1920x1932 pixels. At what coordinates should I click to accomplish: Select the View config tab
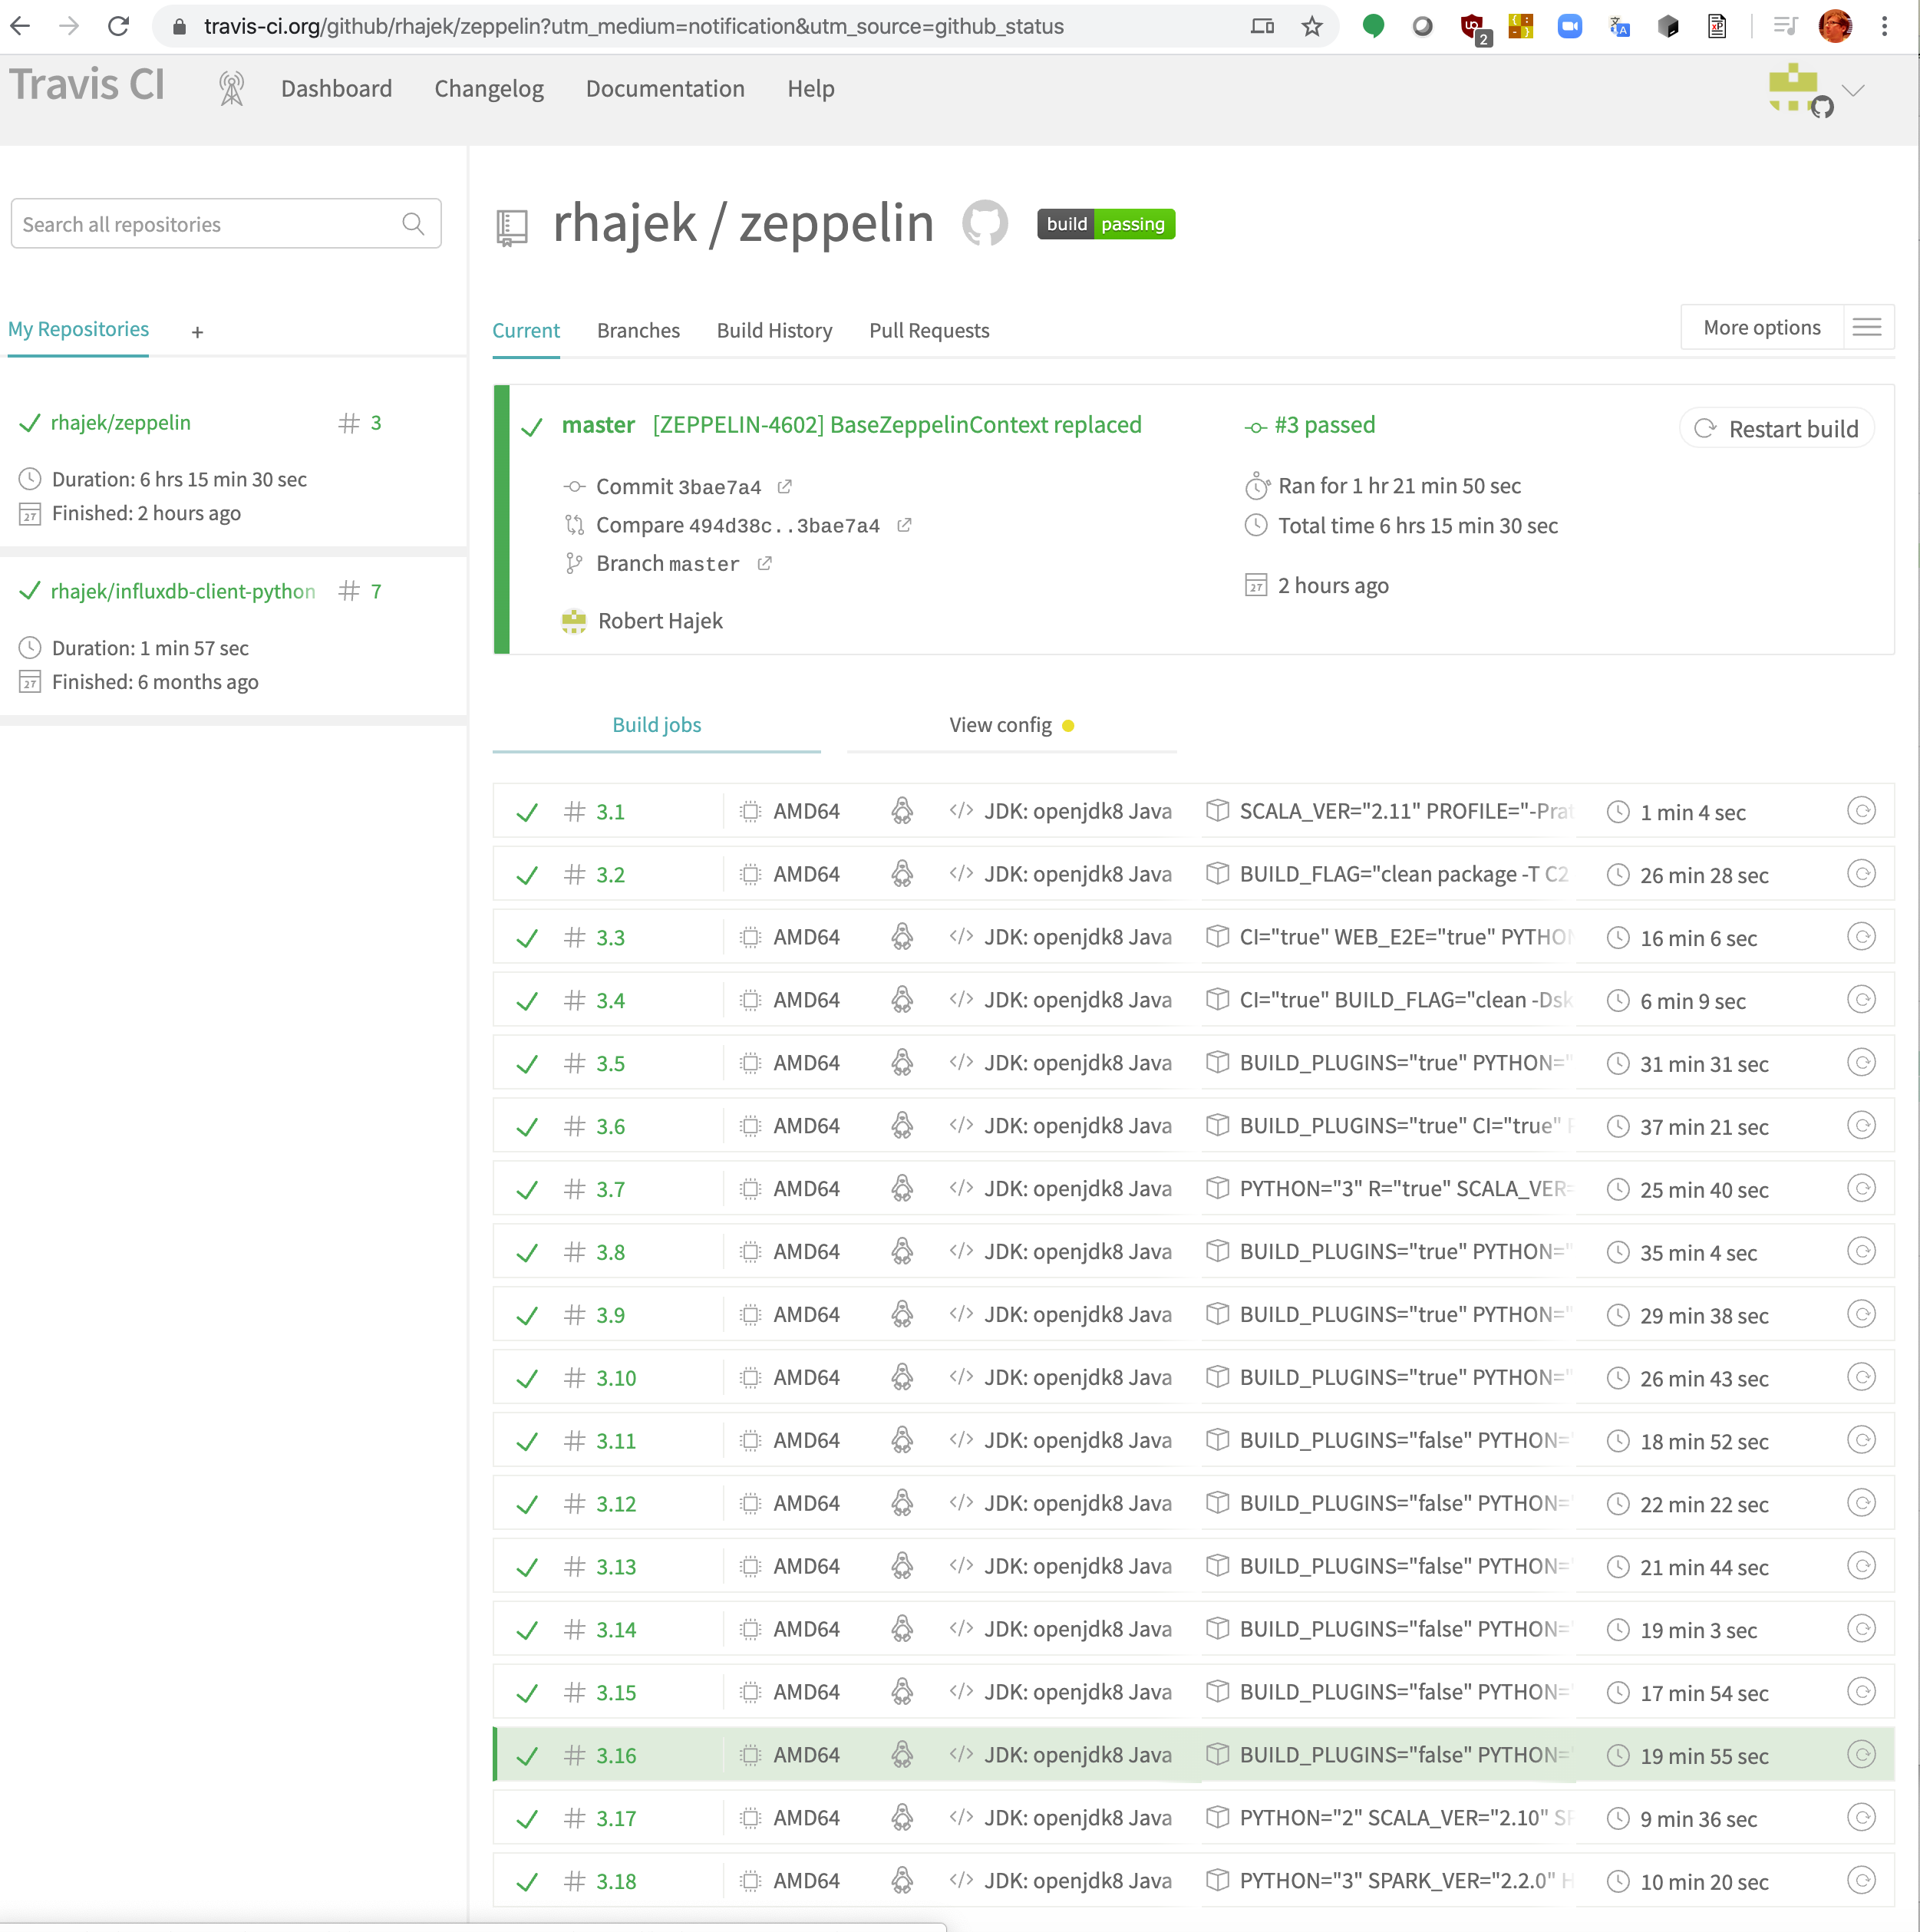point(1011,725)
